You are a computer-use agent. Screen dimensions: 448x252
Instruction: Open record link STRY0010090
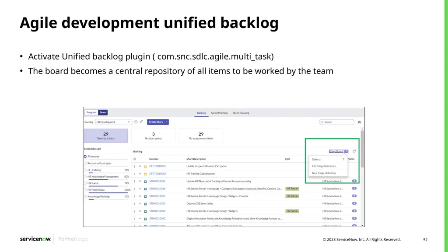(157, 211)
